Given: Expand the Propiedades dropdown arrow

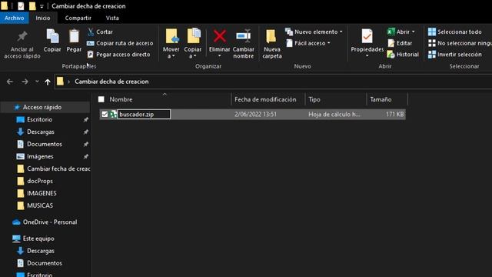Looking at the screenshot, I should point(367,56).
